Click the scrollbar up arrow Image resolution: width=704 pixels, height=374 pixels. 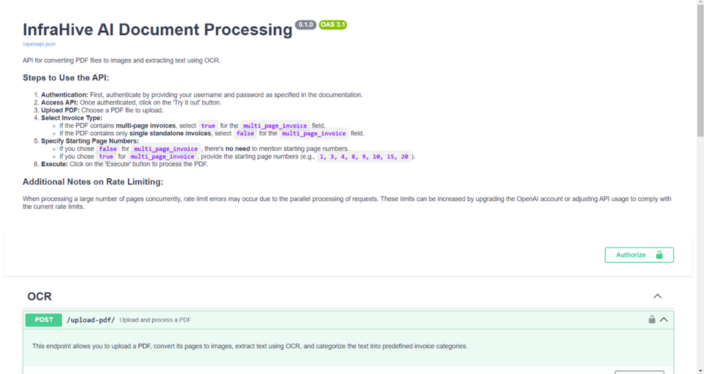(x=699, y=4)
